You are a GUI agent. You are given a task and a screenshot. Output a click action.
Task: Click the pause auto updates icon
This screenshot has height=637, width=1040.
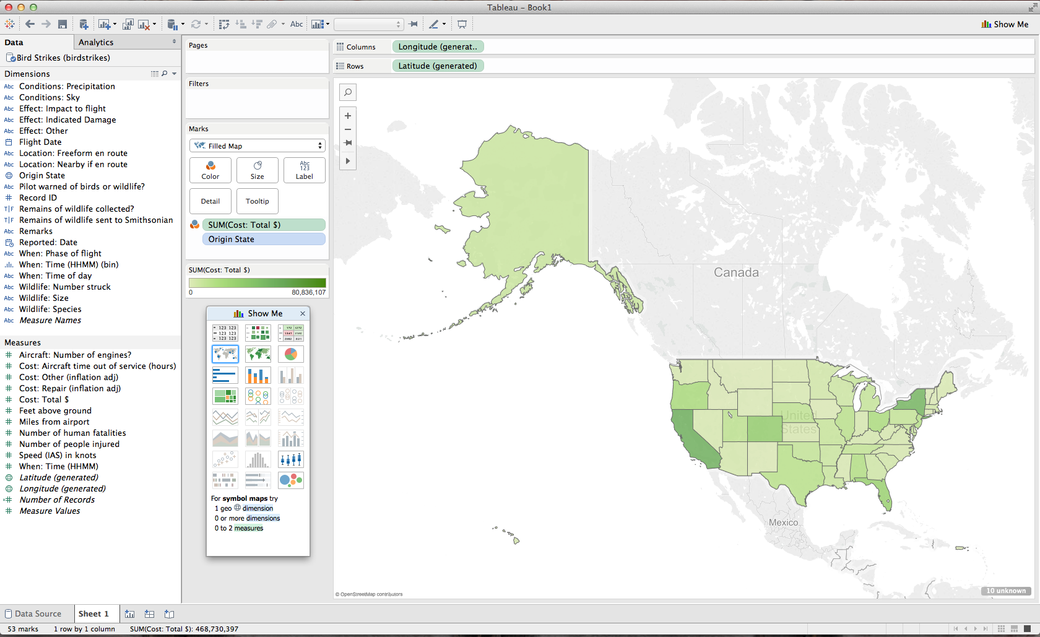pos(172,24)
